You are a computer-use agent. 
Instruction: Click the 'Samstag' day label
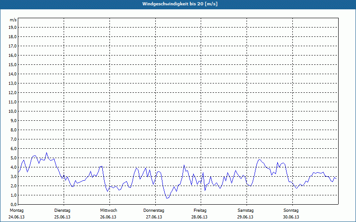[x=246, y=210]
